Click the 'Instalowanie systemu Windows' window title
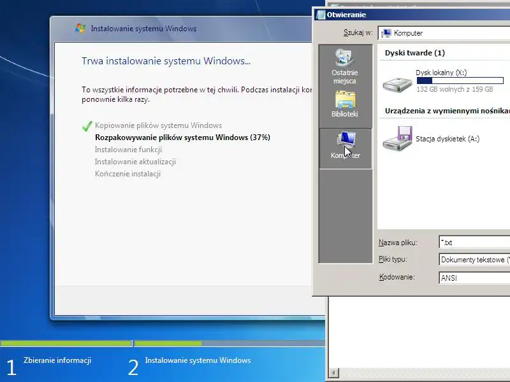Viewport: 510px width, 382px height. click(143, 29)
